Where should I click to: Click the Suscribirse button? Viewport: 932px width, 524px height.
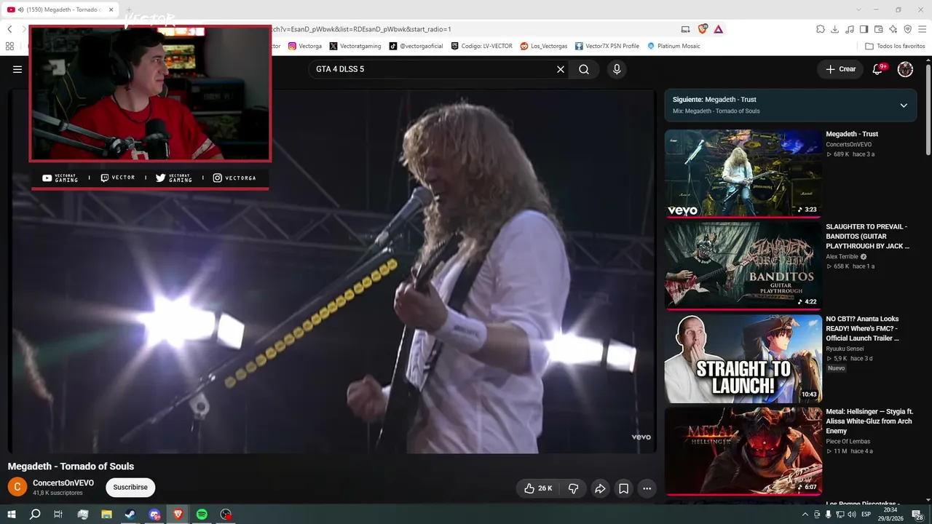pos(130,488)
